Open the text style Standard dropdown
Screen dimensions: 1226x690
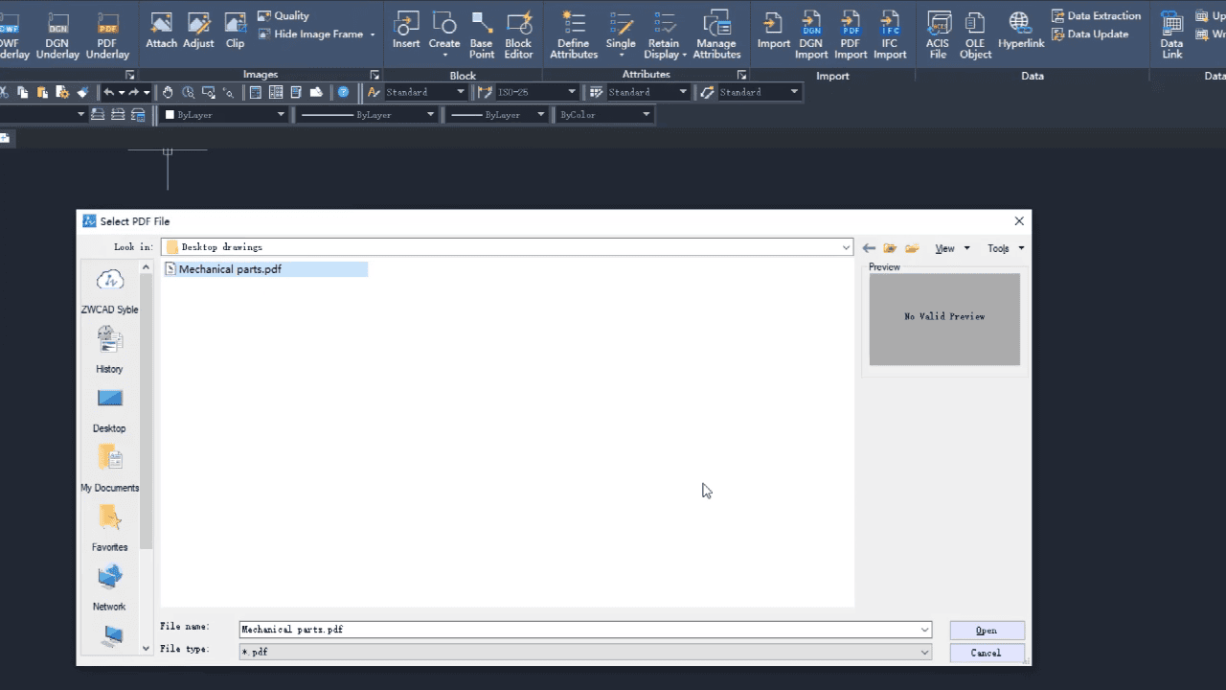pos(461,92)
